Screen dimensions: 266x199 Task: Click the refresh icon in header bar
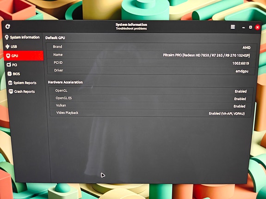[x=8, y=26]
